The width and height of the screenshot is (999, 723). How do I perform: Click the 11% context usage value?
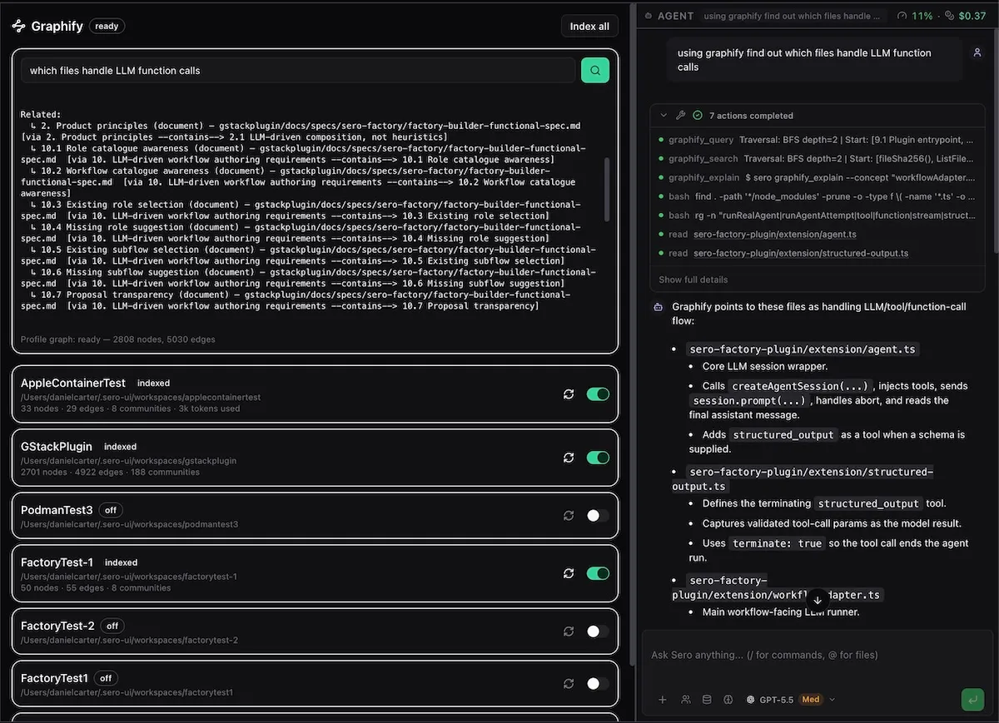[922, 16]
